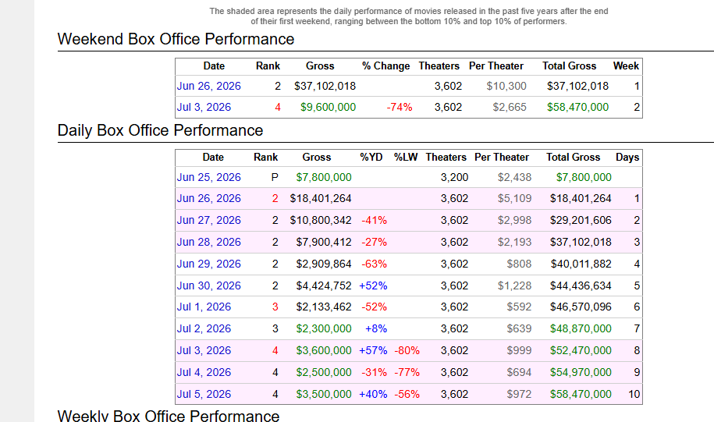Open the Jun 30, 2026 daily chart link
Viewport: 714px width, 422px height.
208,286
